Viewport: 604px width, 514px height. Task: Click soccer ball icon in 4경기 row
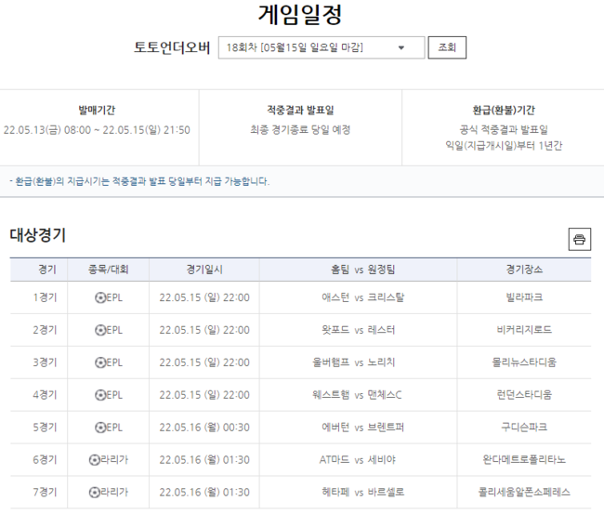(x=100, y=395)
